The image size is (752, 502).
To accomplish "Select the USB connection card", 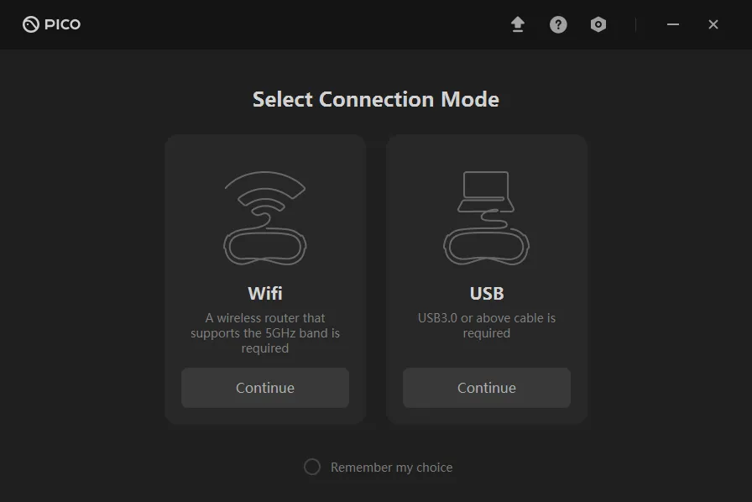I will coord(487,279).
